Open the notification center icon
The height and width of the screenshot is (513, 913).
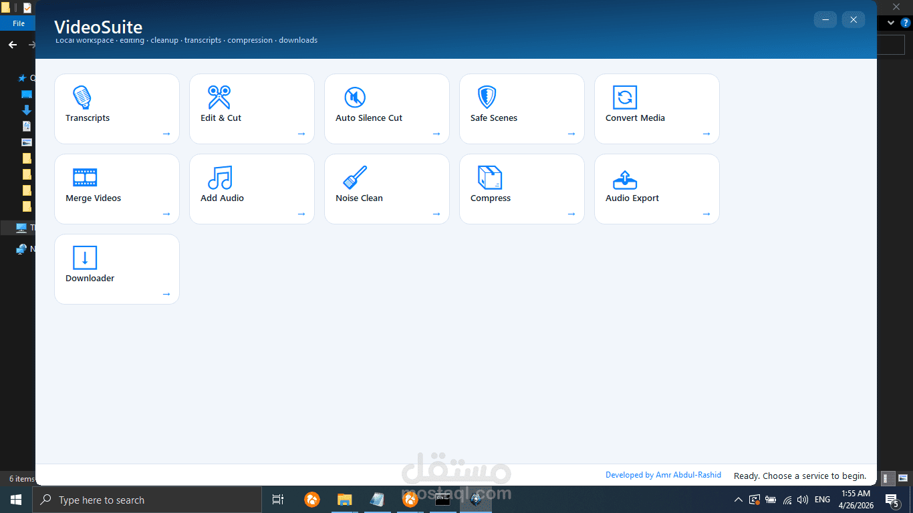[892, 500]
